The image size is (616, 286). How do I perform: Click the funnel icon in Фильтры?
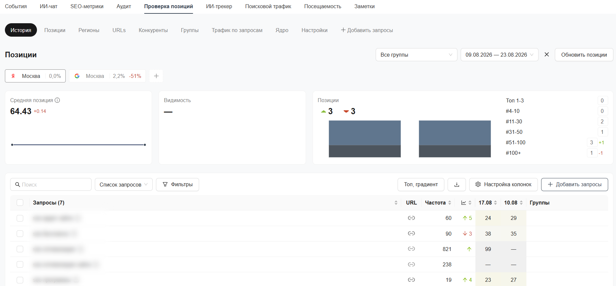165,184
